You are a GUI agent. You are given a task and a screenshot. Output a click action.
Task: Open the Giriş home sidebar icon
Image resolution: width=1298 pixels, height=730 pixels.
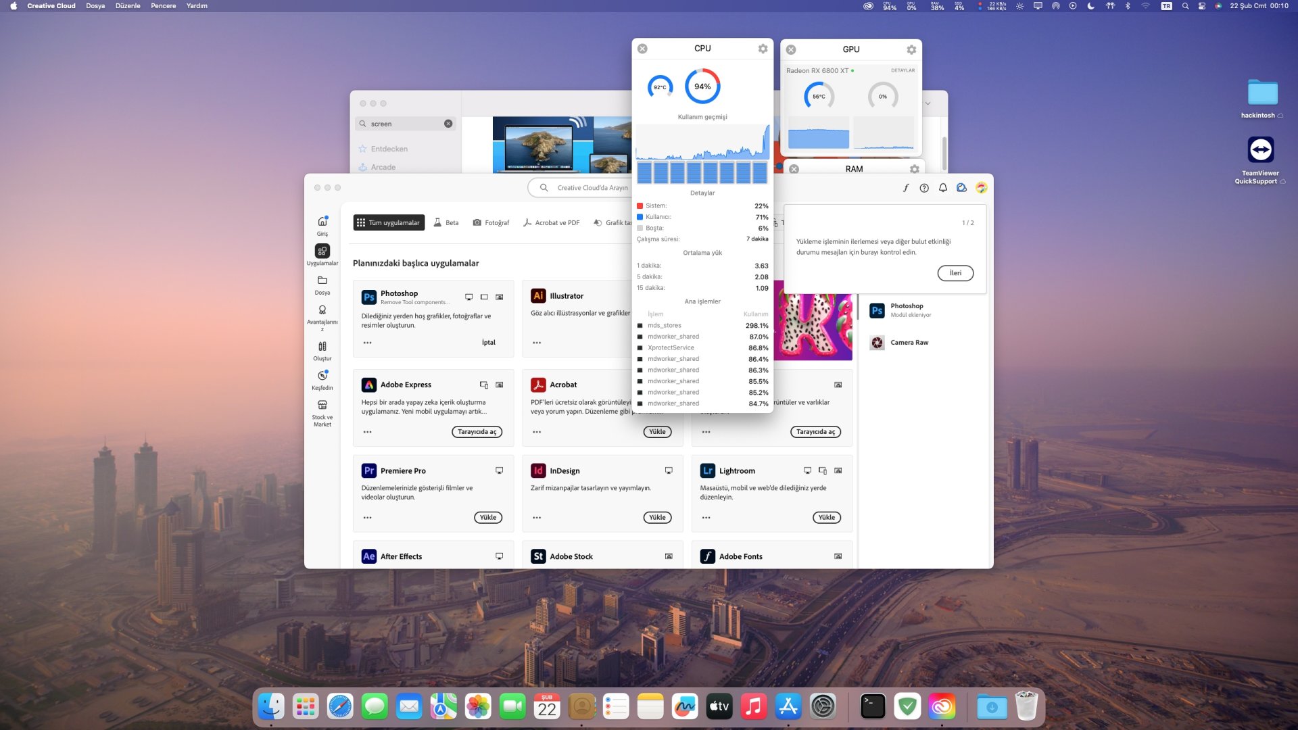click(322, 222)
